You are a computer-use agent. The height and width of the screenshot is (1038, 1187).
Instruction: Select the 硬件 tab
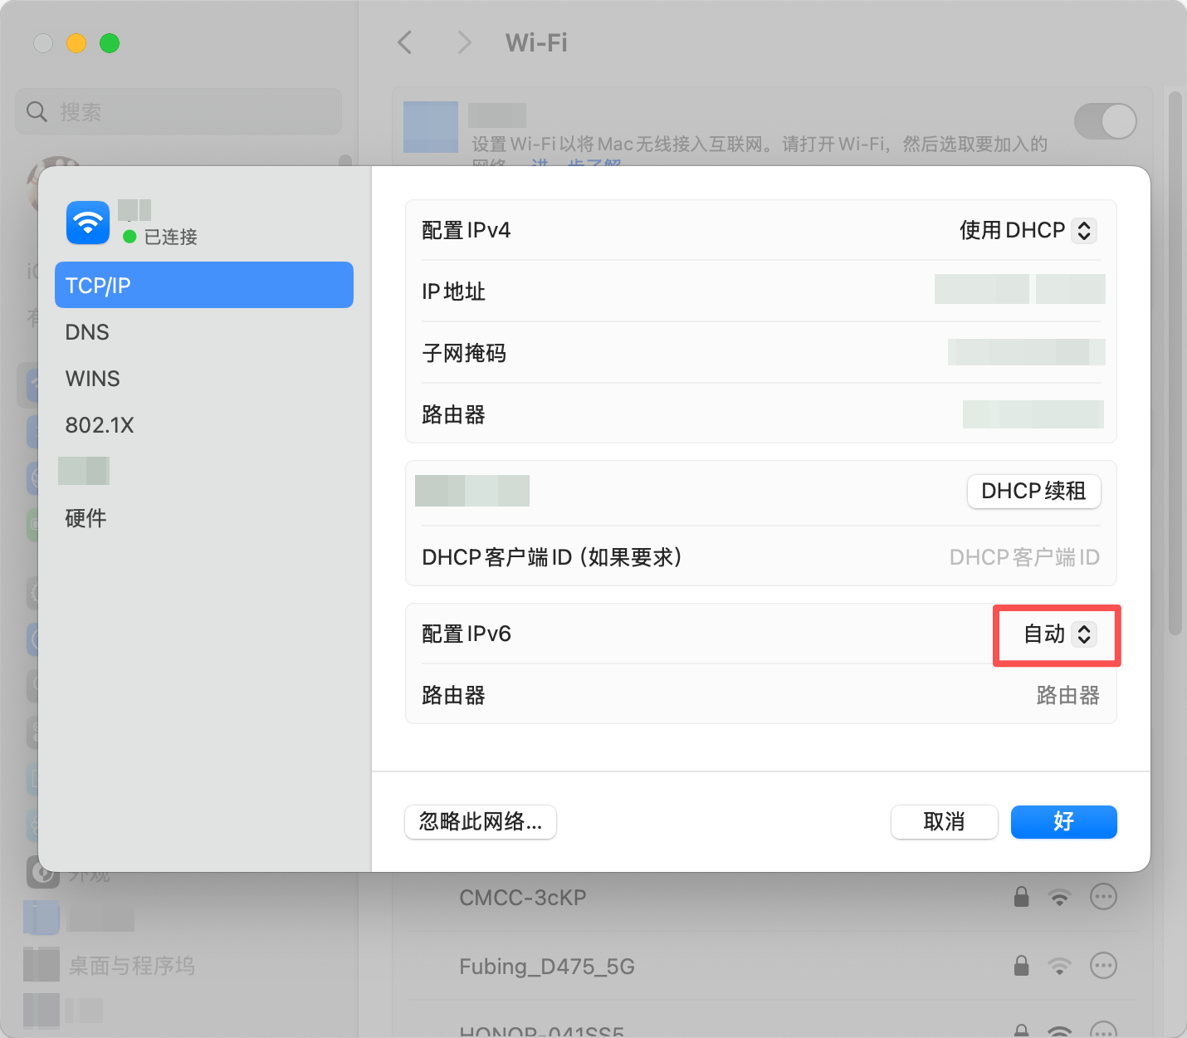click(86, 518)
